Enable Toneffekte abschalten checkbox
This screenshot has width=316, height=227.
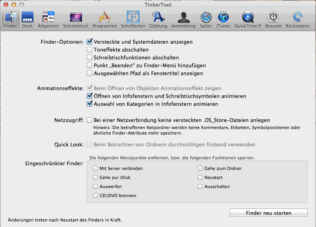(90, 50)
